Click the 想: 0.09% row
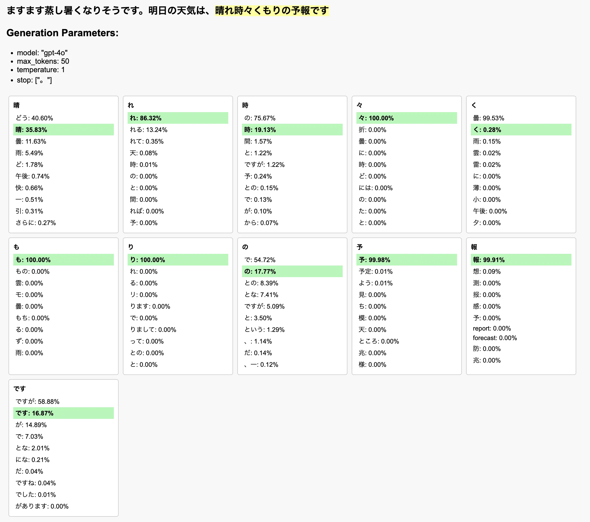This screenshot has height=522, width=590. pyautogui.click(x=521, y=271)
